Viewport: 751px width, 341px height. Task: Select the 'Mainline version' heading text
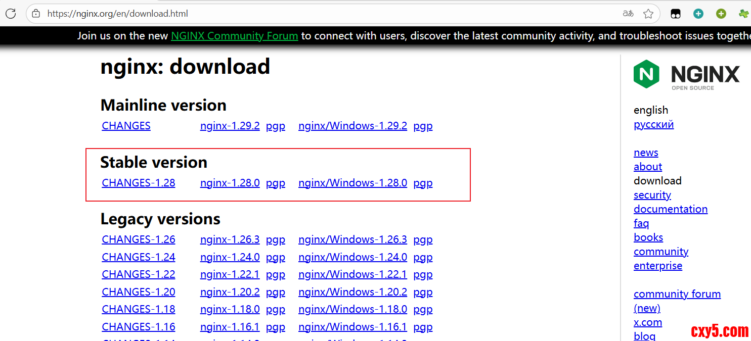click(163, 105)
